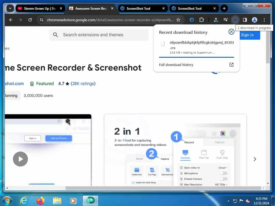Click the .crx file icon in downloads
The height and width of the screenshot is (206, 275).
pyautogui.click(x=163, y=44)
